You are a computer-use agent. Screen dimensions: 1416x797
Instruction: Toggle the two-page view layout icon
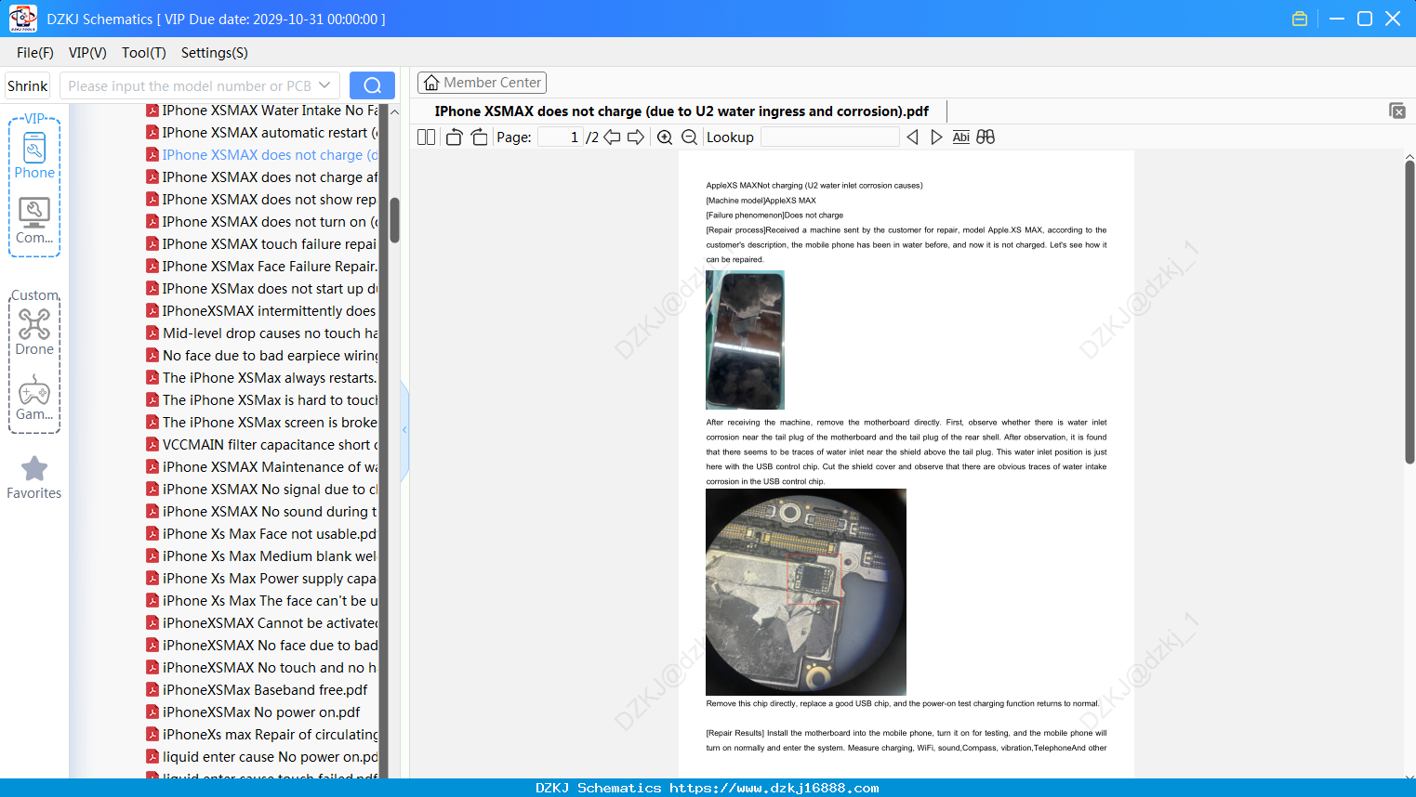426,137
